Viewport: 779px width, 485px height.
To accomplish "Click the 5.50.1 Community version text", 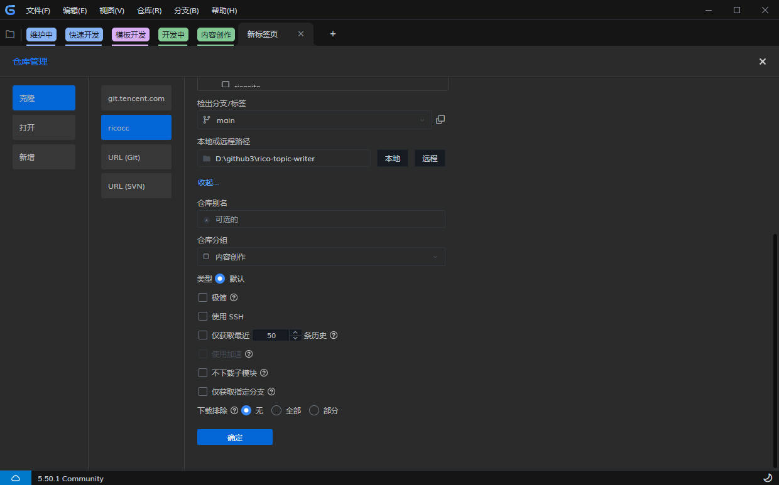I will point(70,478).
